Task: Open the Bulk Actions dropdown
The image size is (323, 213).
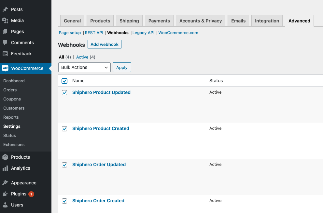Action: (84, 67)
